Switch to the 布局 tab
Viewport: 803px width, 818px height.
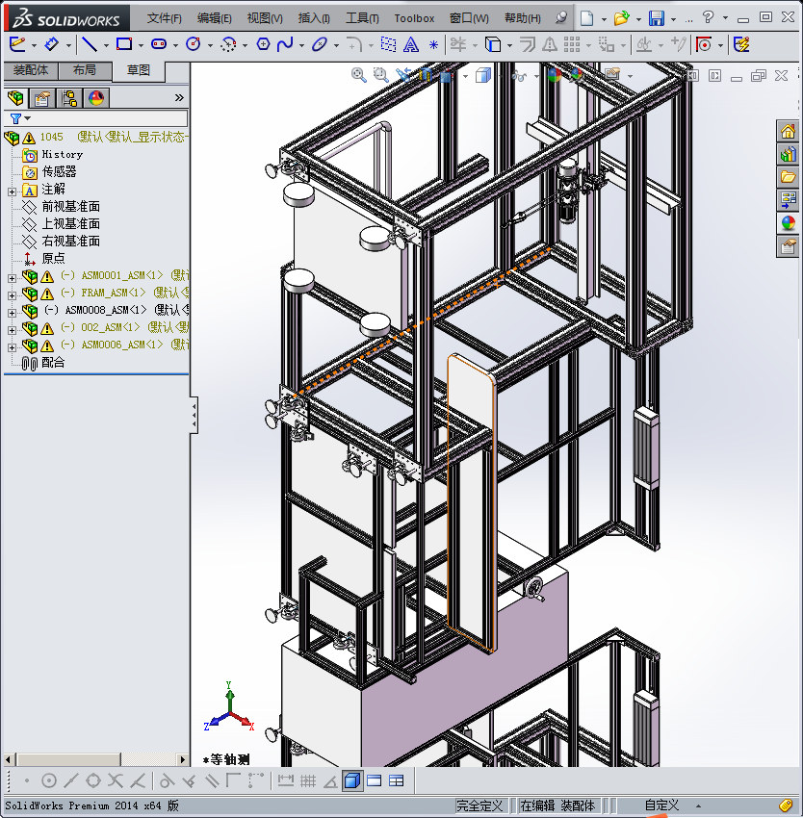[85, 70]
